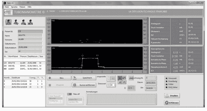Click the Kurve entfernen button
Image resolution: width=207 pixels, height=111 pixels.
coord(84,85)
